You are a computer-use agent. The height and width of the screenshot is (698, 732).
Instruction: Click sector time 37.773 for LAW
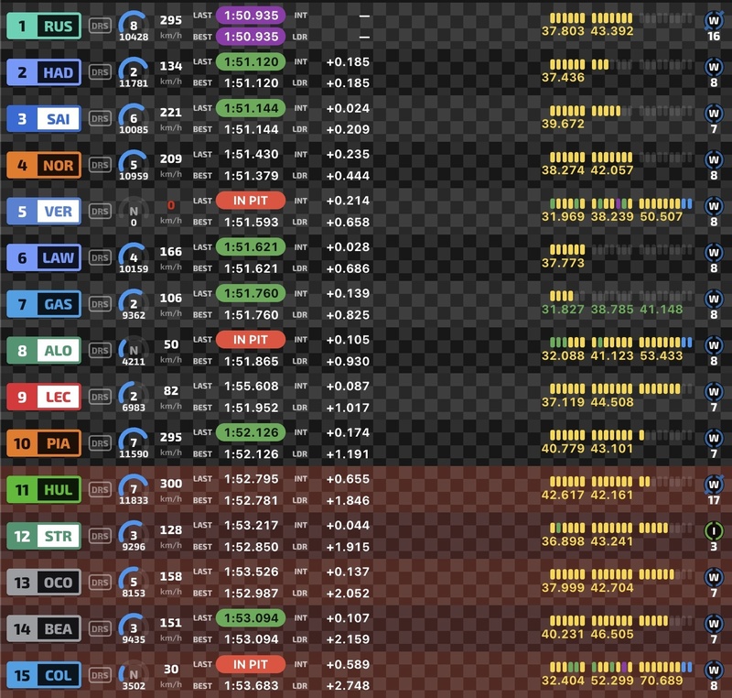point(563,263)
